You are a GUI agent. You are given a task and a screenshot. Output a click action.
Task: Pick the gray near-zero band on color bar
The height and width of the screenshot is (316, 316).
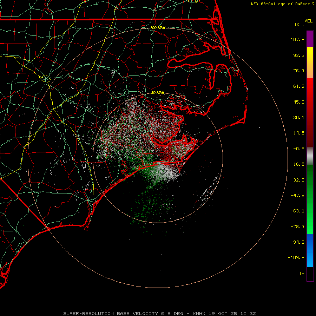pyautogui.click(x=310, y=156)
